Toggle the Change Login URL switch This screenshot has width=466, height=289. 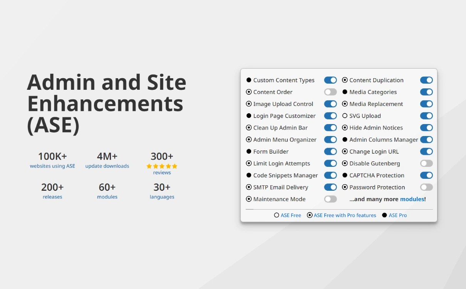[426, 151]
